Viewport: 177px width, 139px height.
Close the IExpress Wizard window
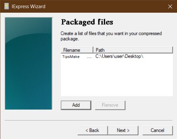[170, 7]
